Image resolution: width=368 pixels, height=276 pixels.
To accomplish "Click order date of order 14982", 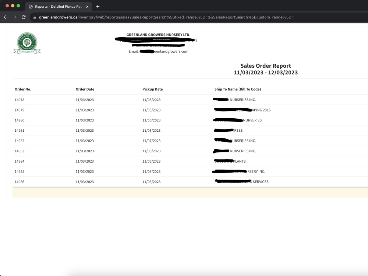I will coord(85,141).
